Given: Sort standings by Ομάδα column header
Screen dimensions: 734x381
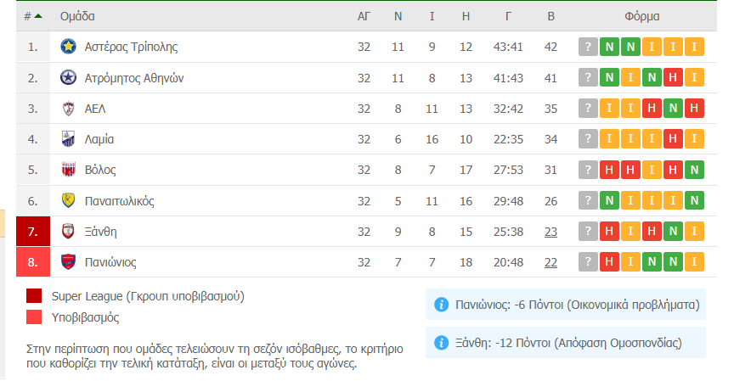Looking at the screenshot, I should (78, 16).
